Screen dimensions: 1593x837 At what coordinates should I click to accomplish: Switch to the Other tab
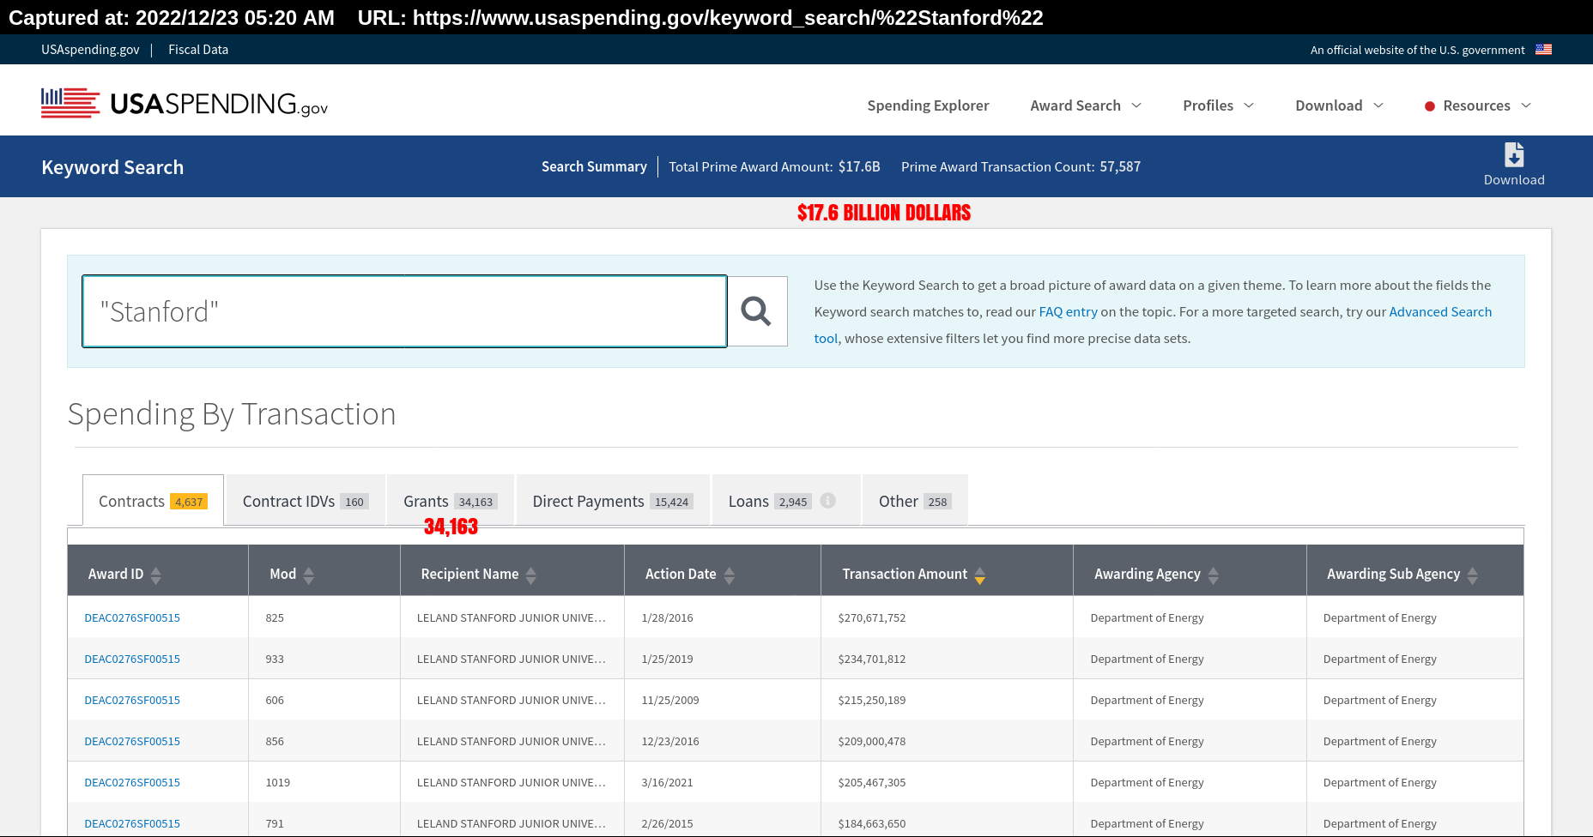tap(915, 501)
